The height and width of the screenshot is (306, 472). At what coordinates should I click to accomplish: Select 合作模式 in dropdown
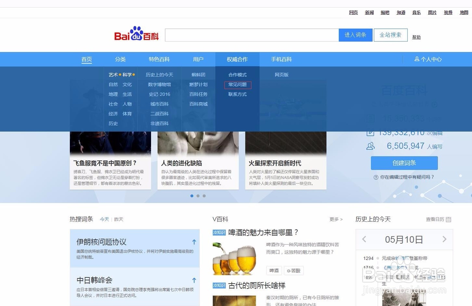pos(237,75)
